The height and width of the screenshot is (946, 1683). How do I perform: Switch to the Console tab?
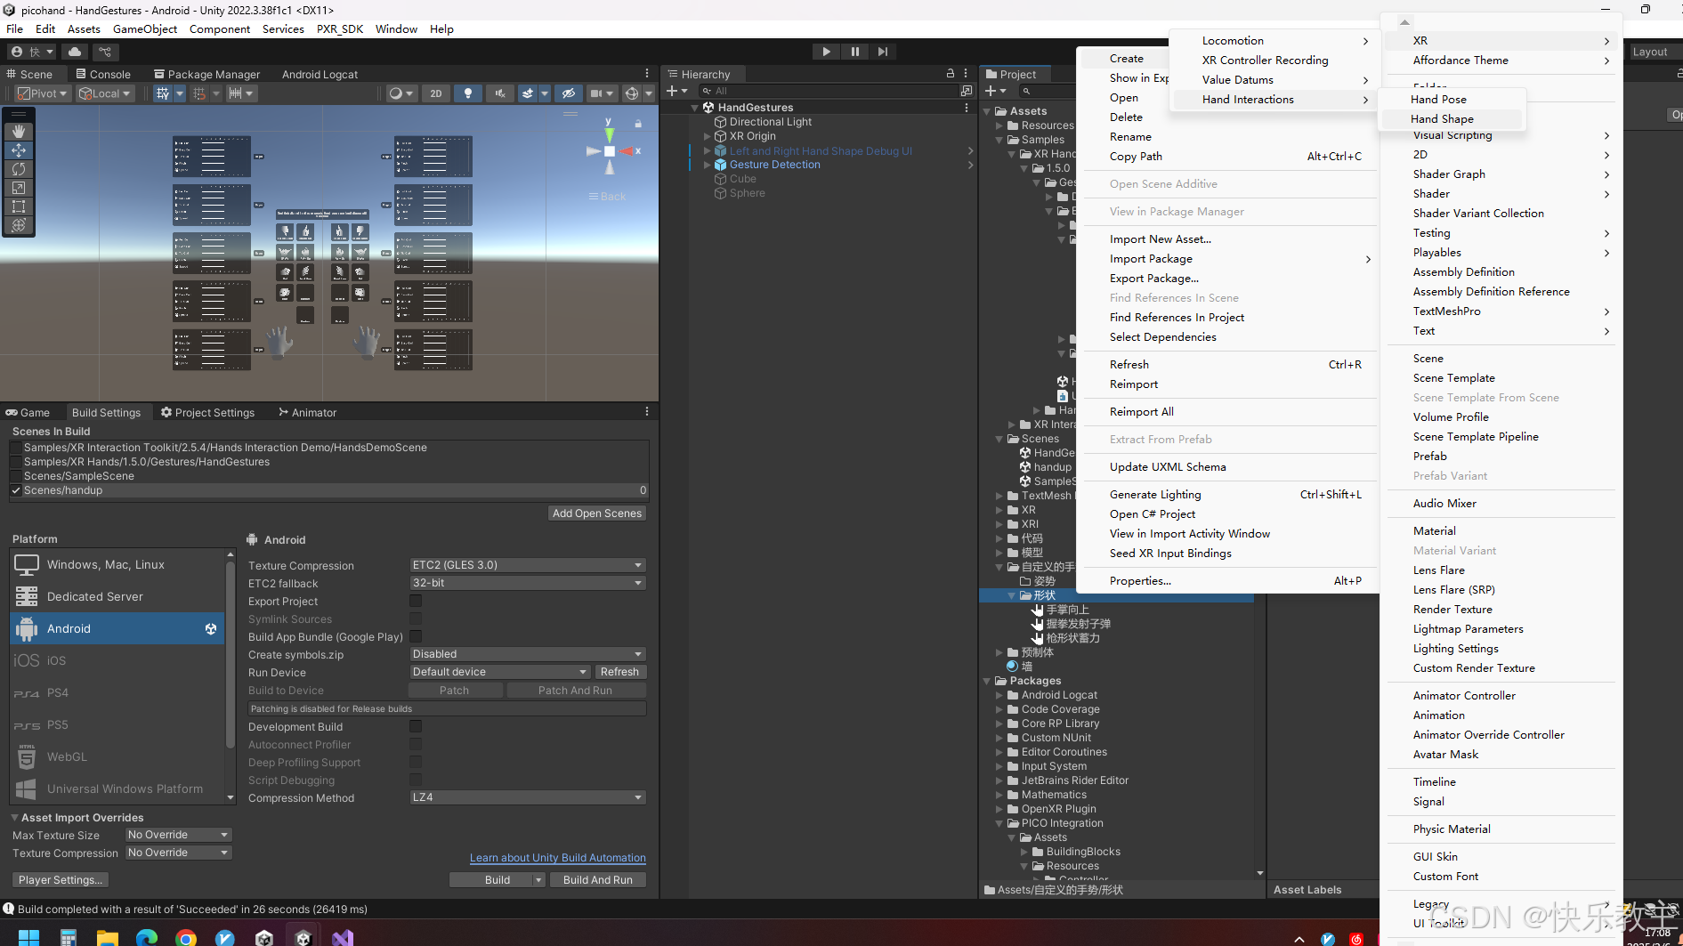[x=103, y=75]
